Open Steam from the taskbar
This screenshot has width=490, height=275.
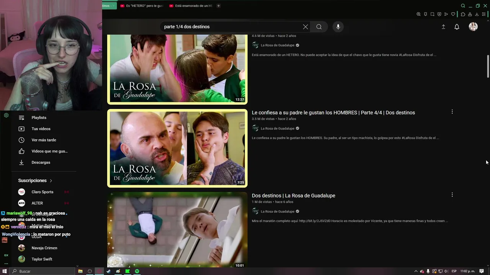[108, 271]
